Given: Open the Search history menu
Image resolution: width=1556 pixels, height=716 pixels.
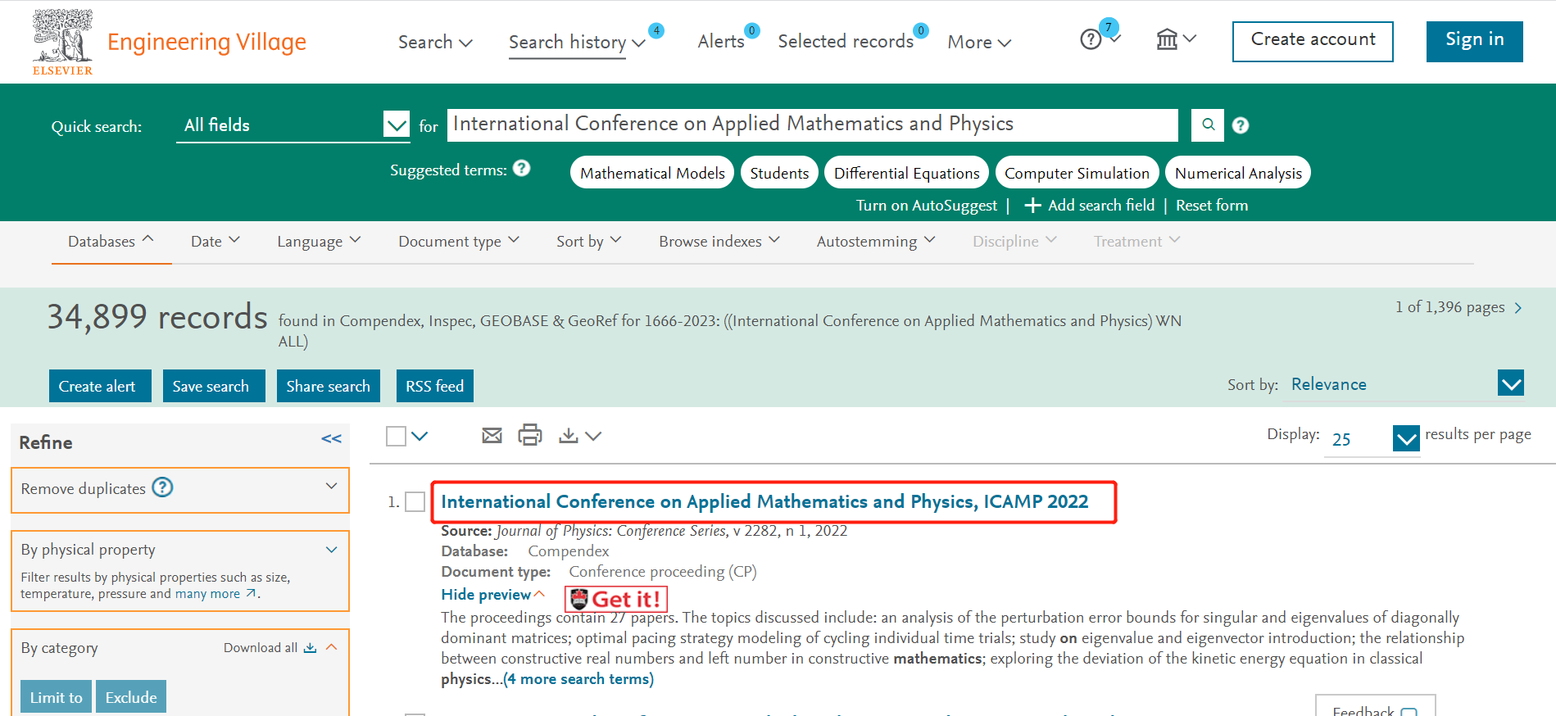Looking at the screenshot, I should [x=577, y=42].
